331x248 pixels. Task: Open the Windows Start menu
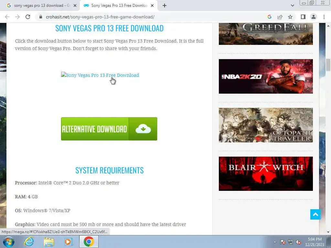(x=8, y=242)
